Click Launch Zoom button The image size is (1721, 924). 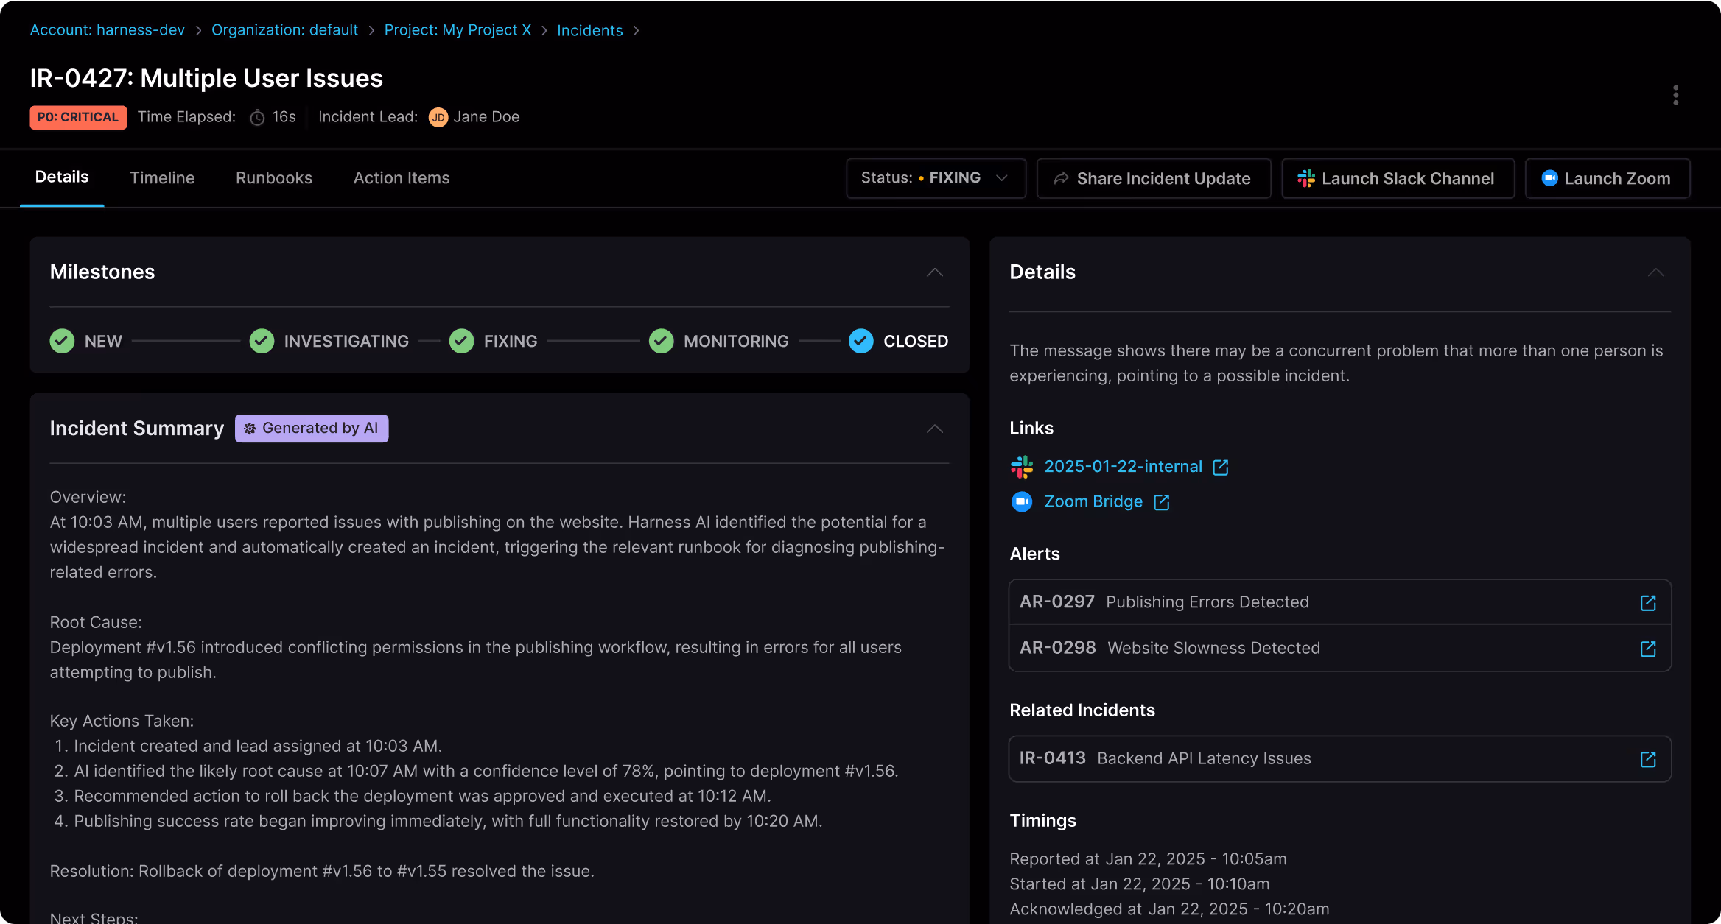[x=1607, y=178]
